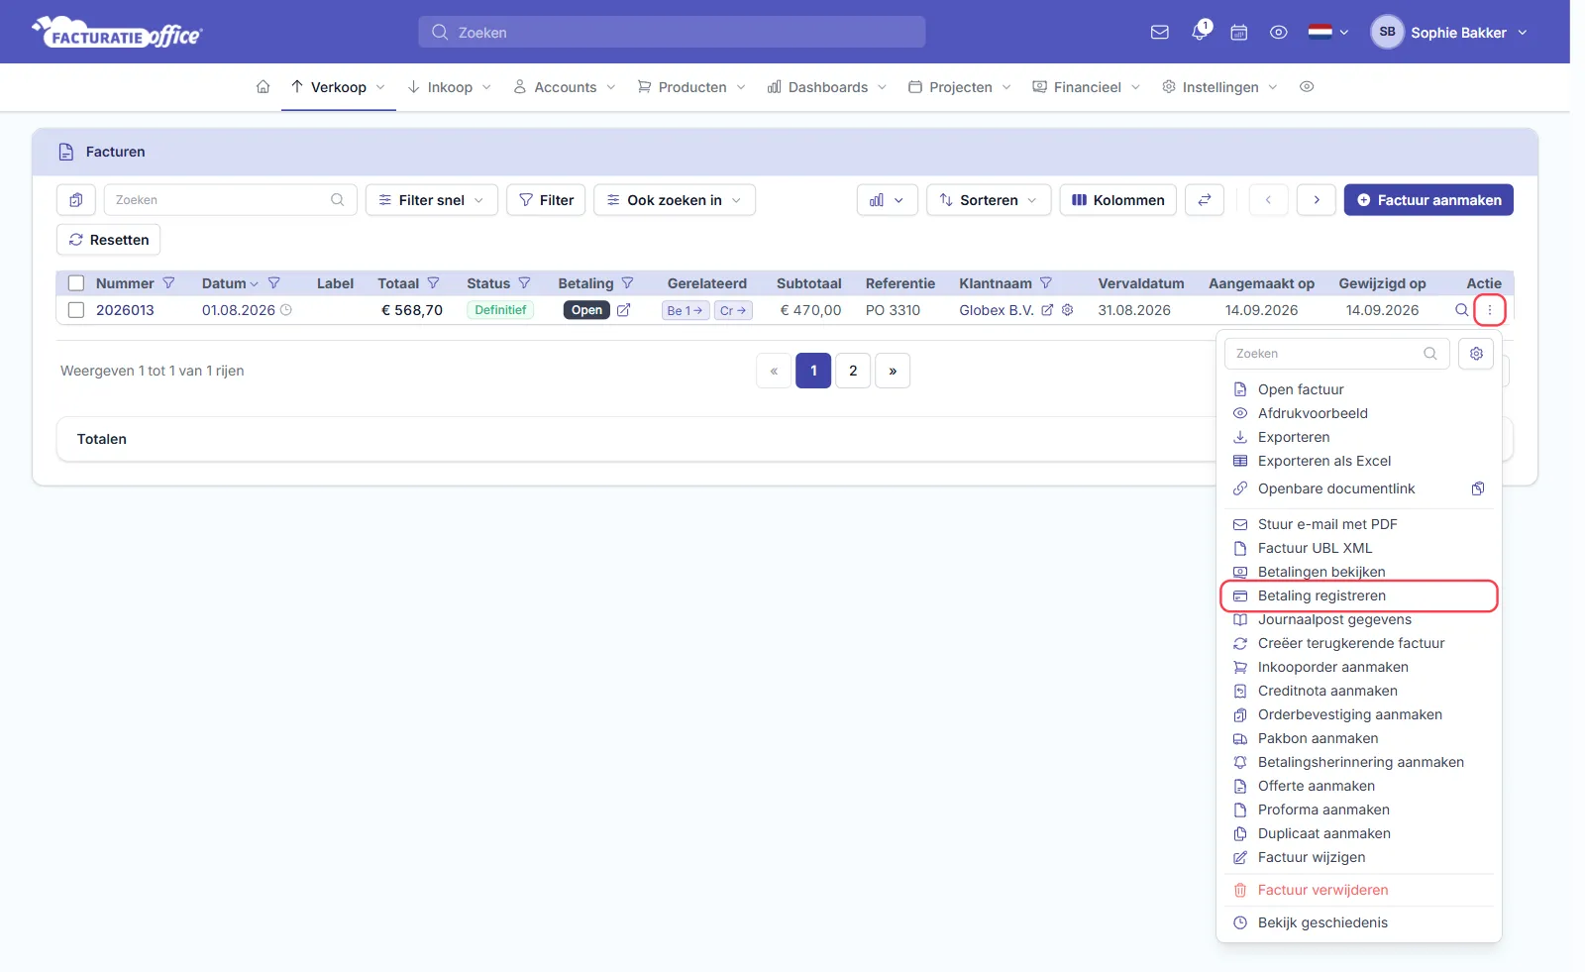Open the language flag selector
1585x972 pixels.
point(1328,33)
